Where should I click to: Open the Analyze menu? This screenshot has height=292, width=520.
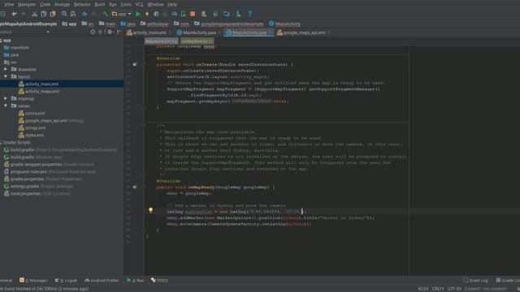(x=62, y=4)
